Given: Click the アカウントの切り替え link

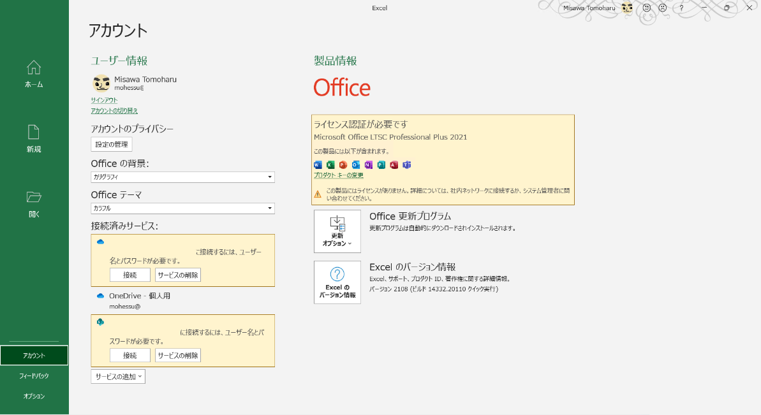Looking at the screenshot, I should pyautogui.click(x=114, y=110).
